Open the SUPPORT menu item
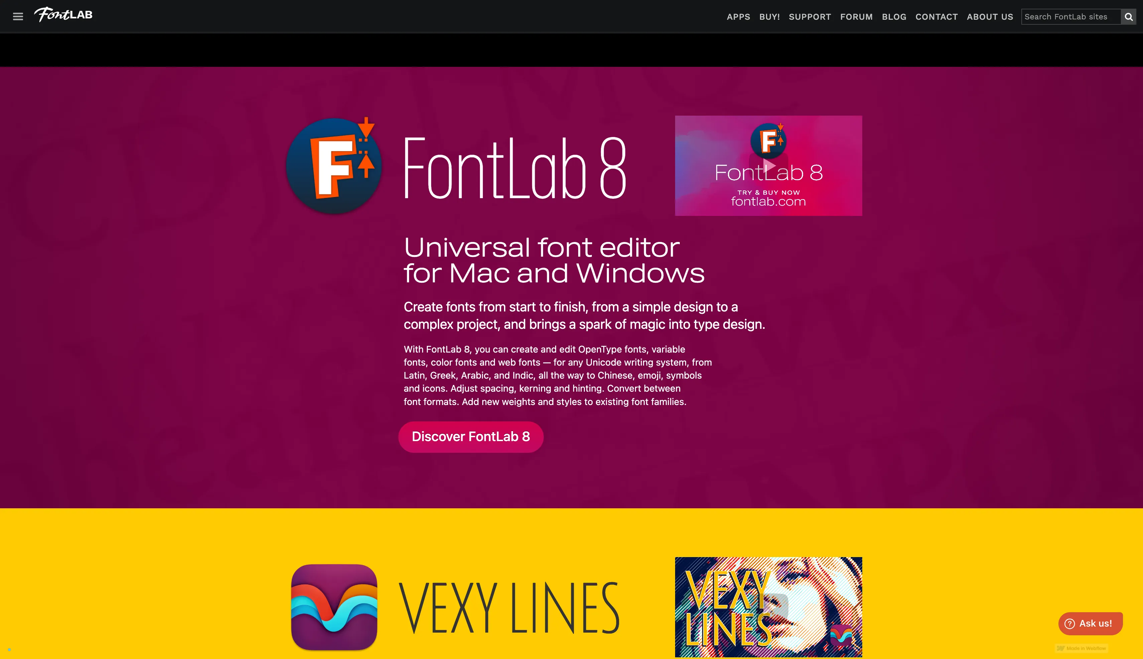 pyautogui.click(x=810, y=17)
